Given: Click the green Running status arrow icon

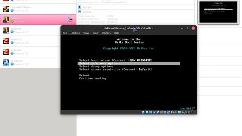Looking at the screenshot, I should point(12,21).
